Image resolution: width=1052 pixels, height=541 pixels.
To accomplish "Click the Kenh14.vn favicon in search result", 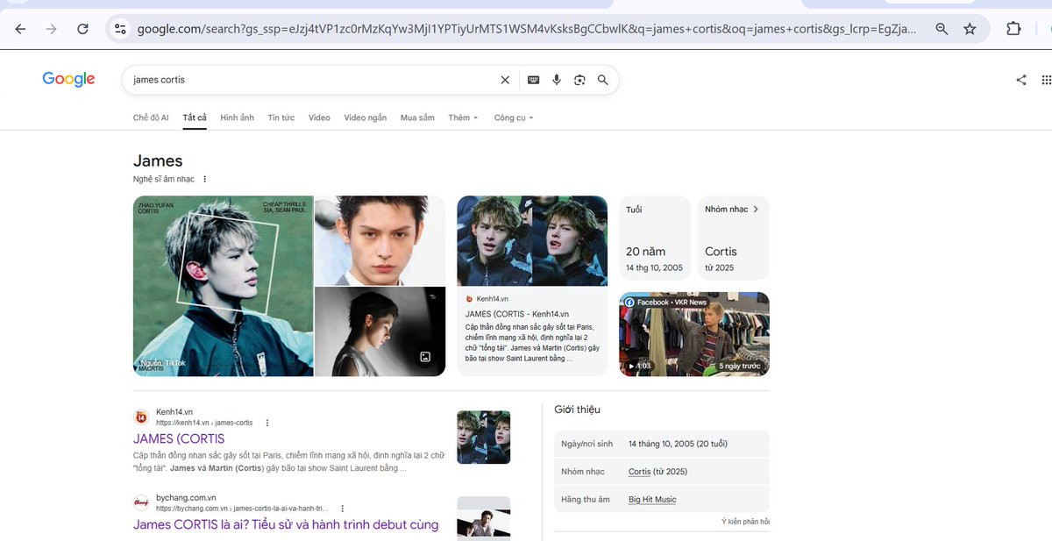I will pyautogui.click(x=140, y=416).
